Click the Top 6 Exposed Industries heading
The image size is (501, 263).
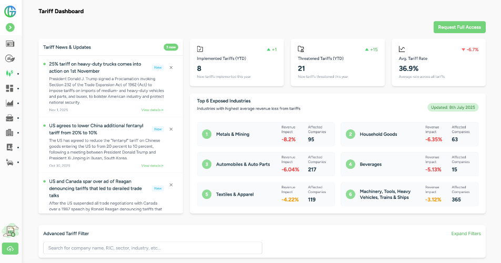click(223, 101)
